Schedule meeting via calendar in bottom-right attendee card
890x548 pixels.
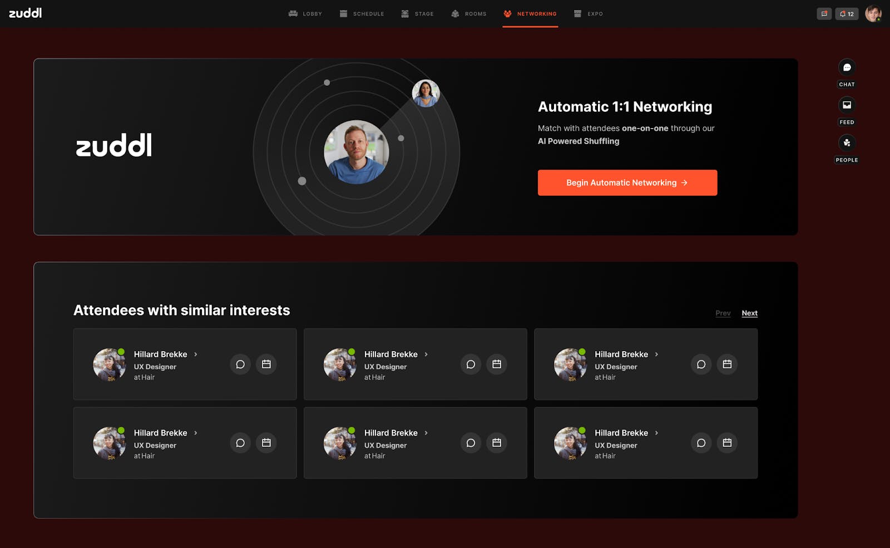pos(727,443)
